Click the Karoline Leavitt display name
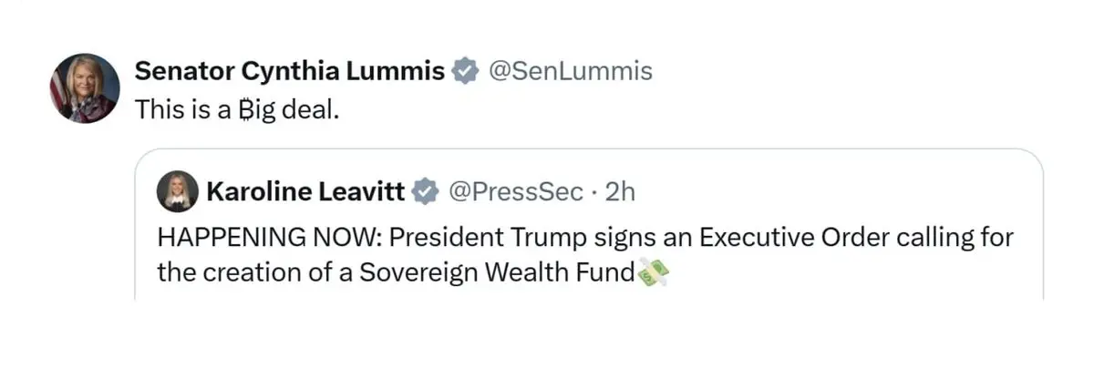The image size is (1094, 369). coord(305,191)
